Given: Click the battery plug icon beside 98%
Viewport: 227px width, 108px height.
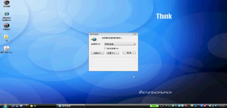Looking at the screenshot, I should point(162,106).
